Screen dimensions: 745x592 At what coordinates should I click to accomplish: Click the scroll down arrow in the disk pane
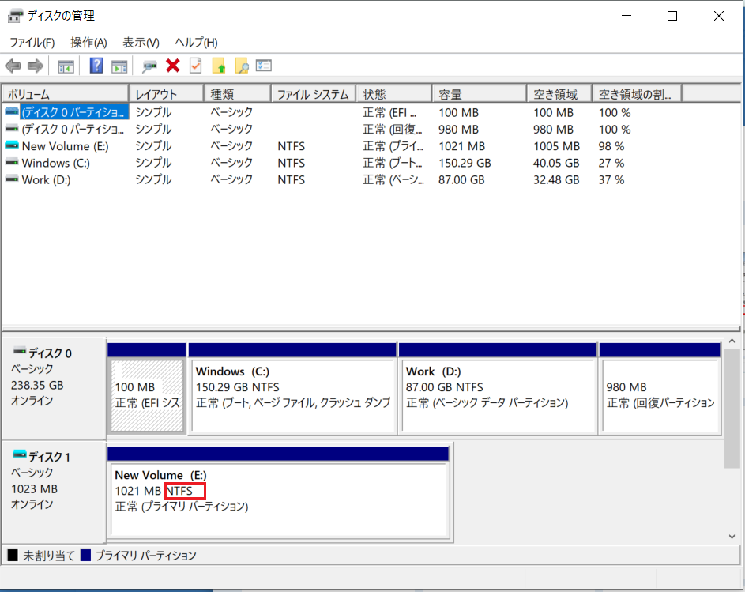733,536
